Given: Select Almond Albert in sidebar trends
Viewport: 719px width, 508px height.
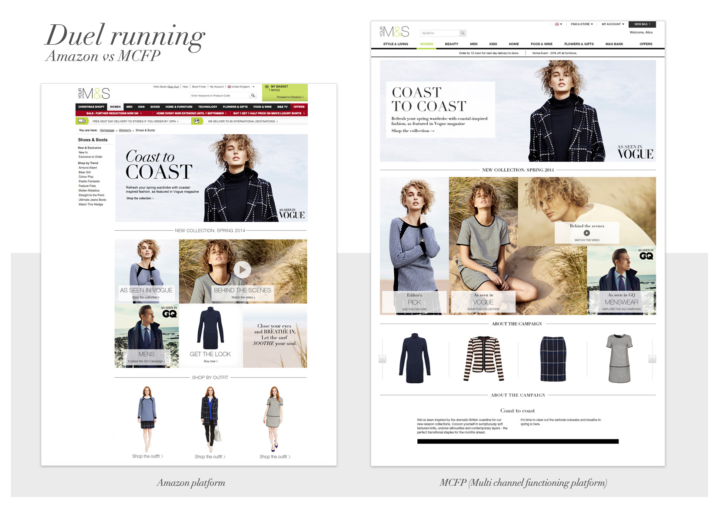Looking at the screenshot, I should (88, 168).
